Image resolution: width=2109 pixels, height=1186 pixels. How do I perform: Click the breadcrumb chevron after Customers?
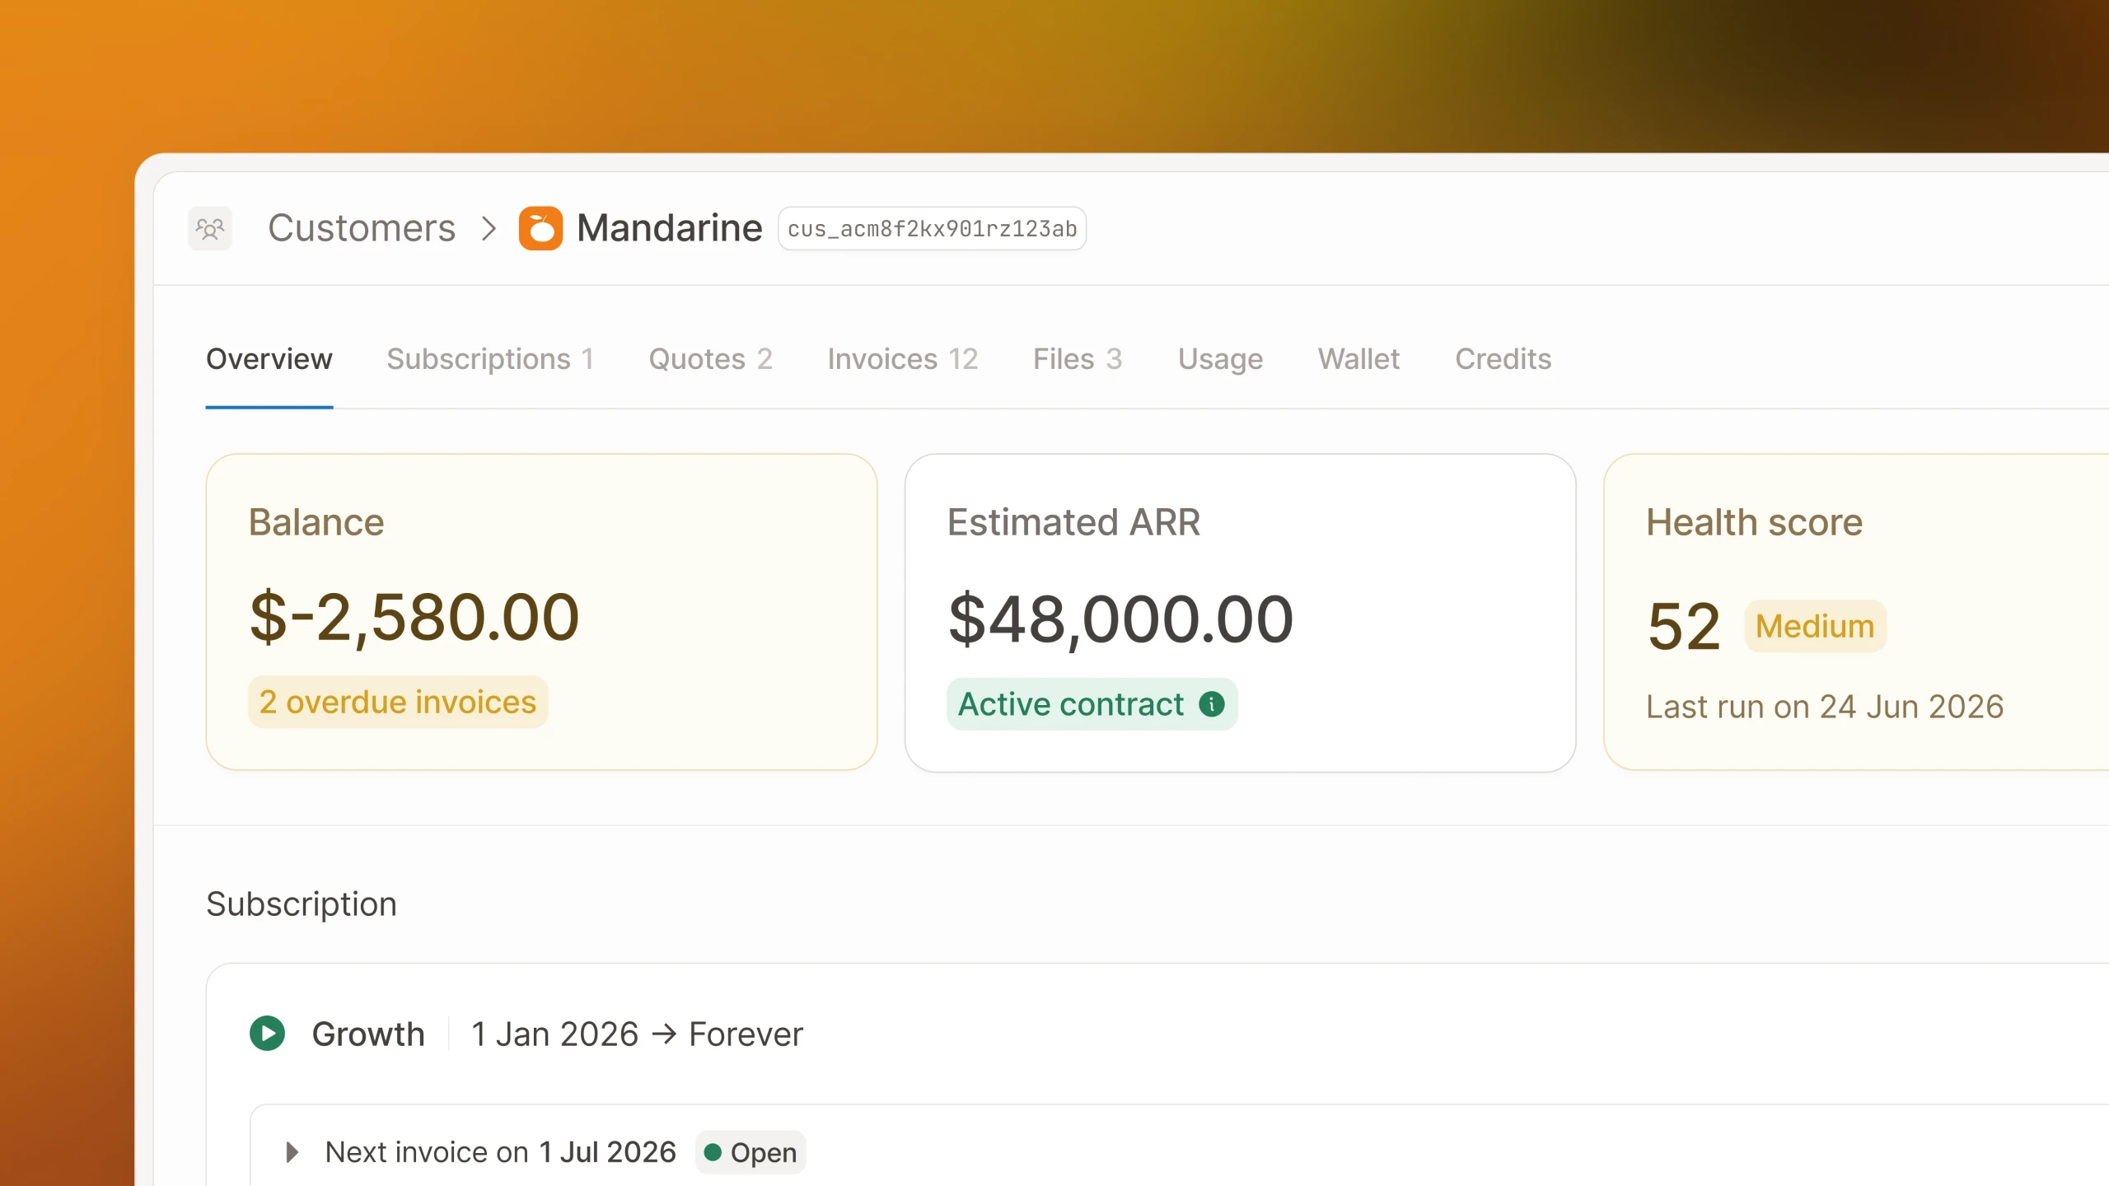[489, 228]
